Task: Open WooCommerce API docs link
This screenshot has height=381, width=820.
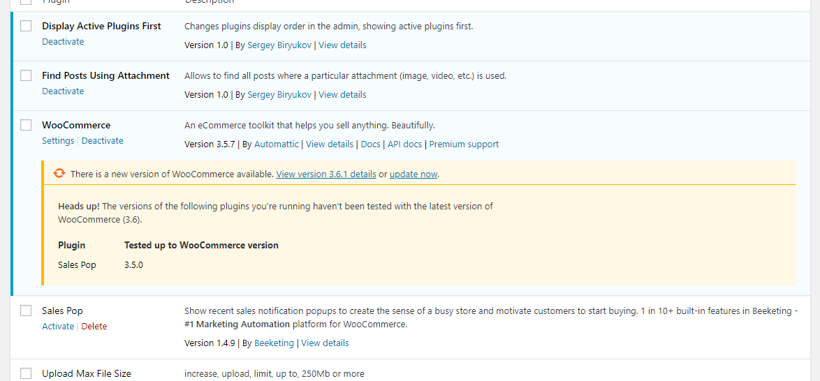Action: pyautogui.click(x=405, y=144)
